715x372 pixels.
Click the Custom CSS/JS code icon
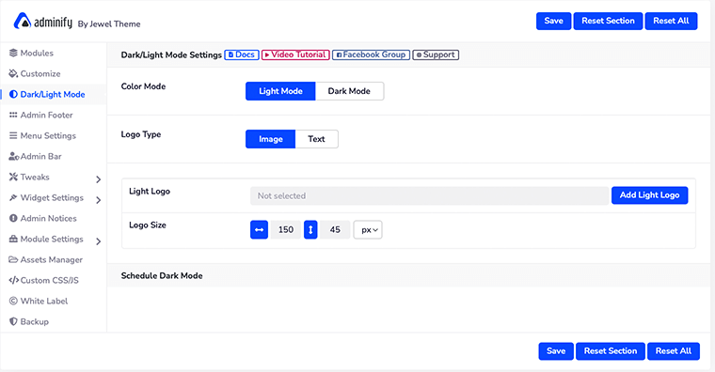pyautogui.click(x=14, y=280)
